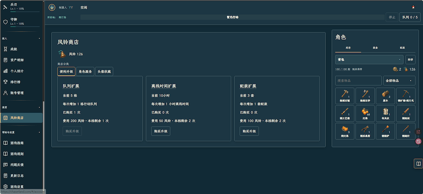Collapse the 旅人 sidebar section
423x194 pixels.
point(21,38)
